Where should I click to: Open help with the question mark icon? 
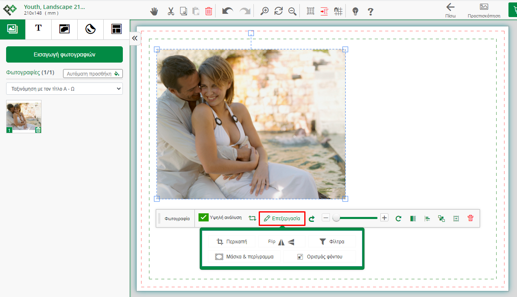(x=370, y=11)
